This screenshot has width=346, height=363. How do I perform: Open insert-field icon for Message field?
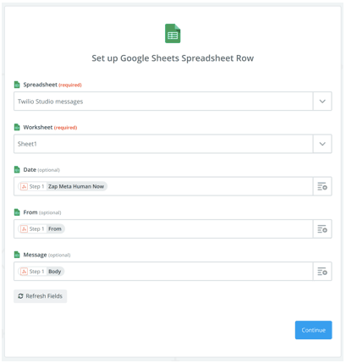click(x=322, y=272)
